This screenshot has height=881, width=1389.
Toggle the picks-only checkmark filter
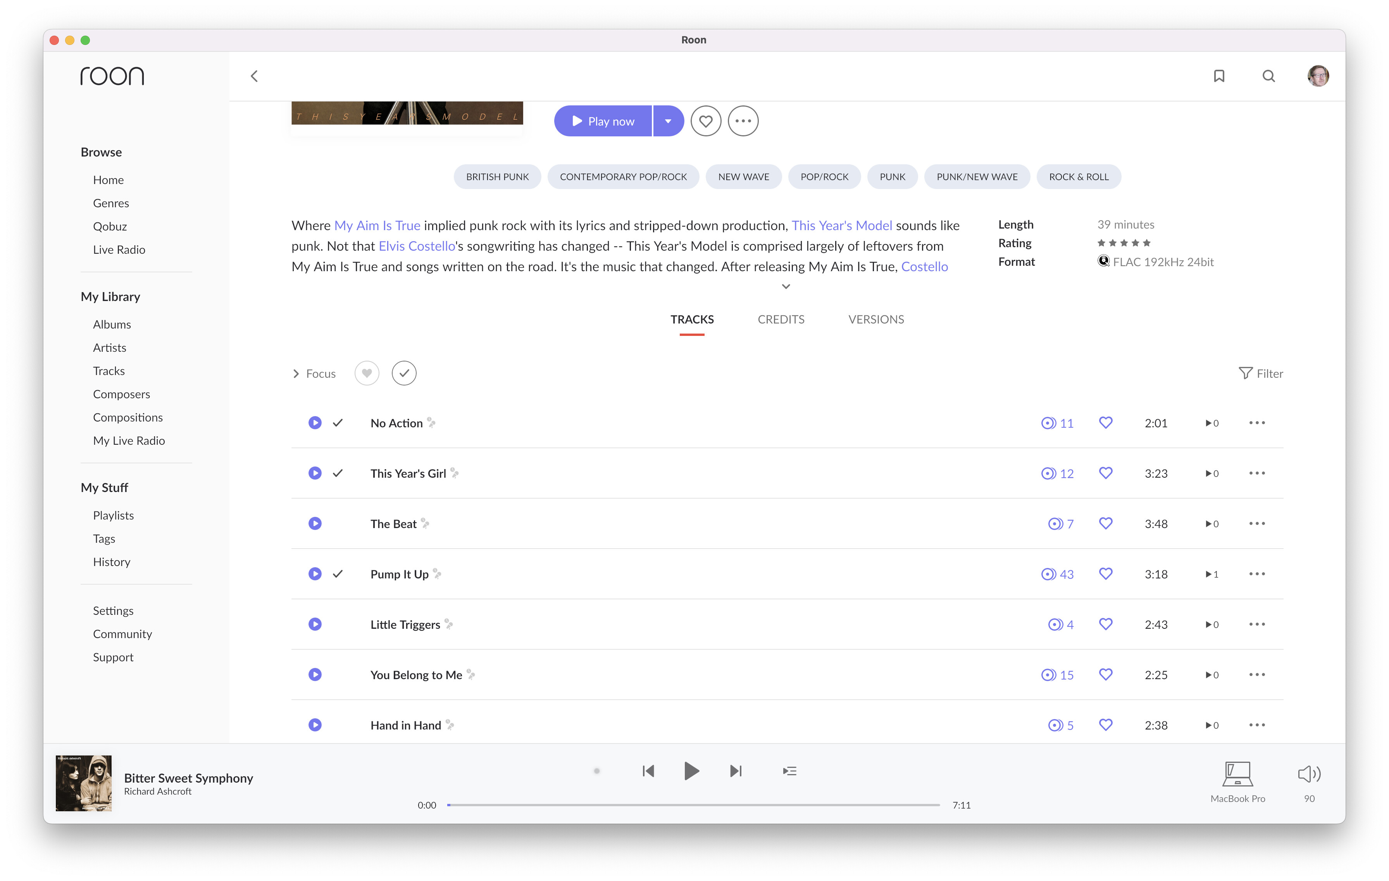click(404, 373)
